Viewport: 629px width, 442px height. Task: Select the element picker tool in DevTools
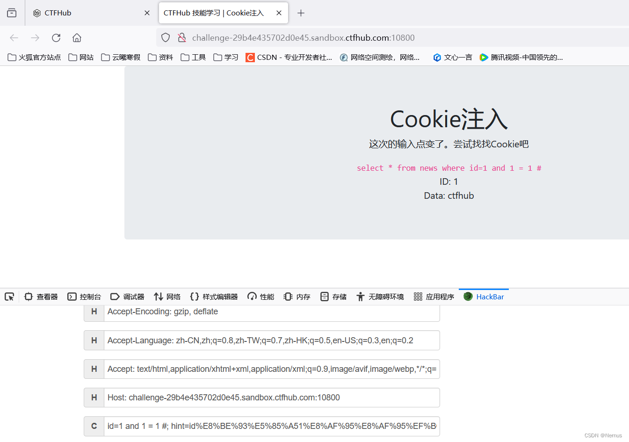click(x=9, y=296)
